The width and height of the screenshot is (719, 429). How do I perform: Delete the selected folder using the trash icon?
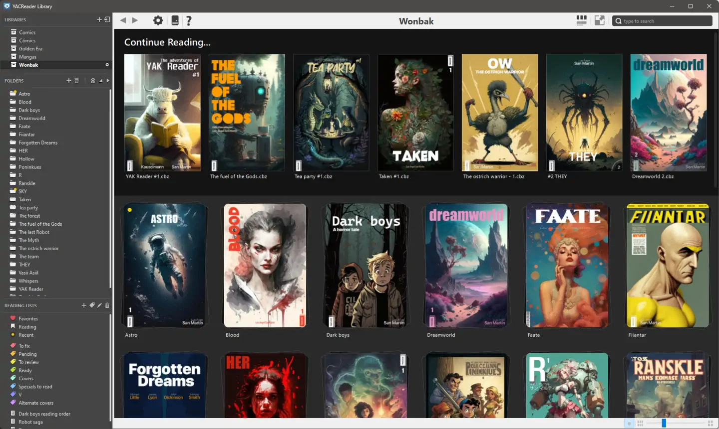(x=76, y=80)
